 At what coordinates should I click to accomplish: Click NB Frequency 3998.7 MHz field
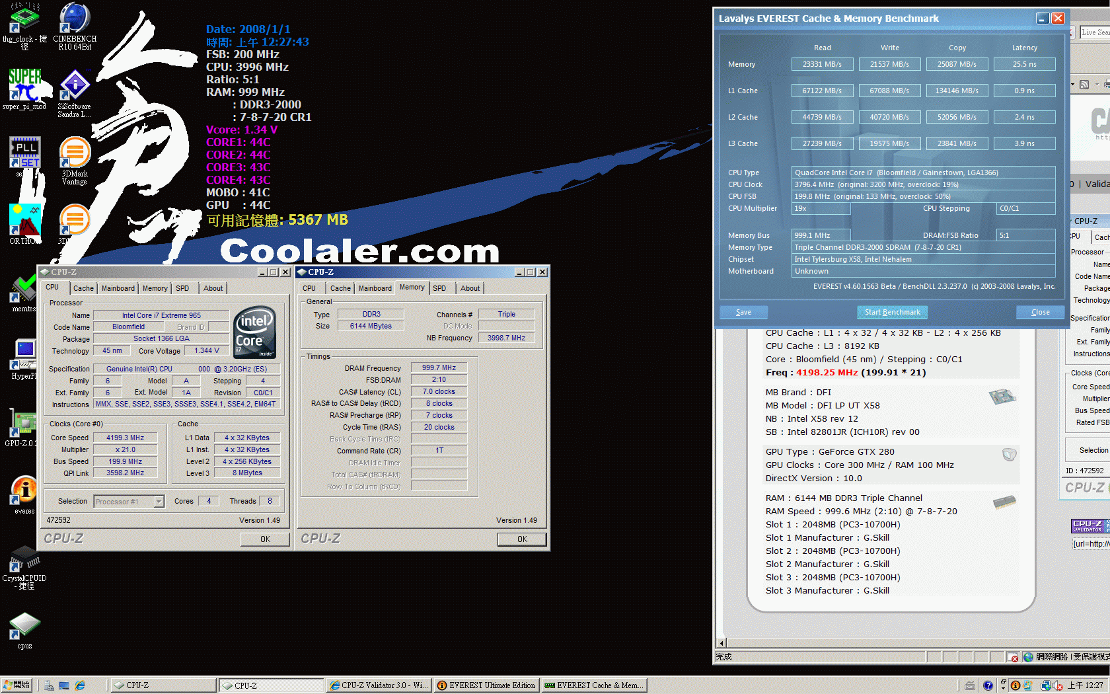506,338
